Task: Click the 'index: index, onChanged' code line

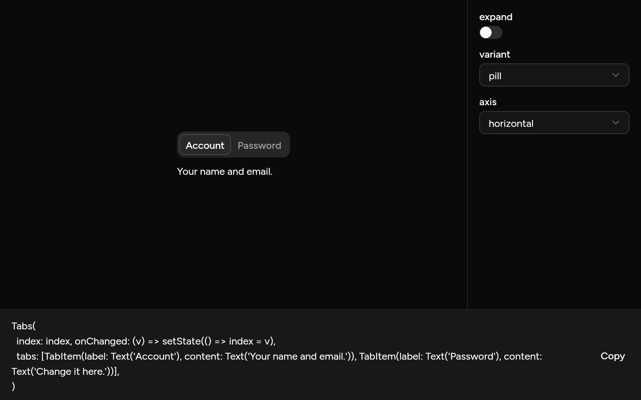Action: pos(146,341)
